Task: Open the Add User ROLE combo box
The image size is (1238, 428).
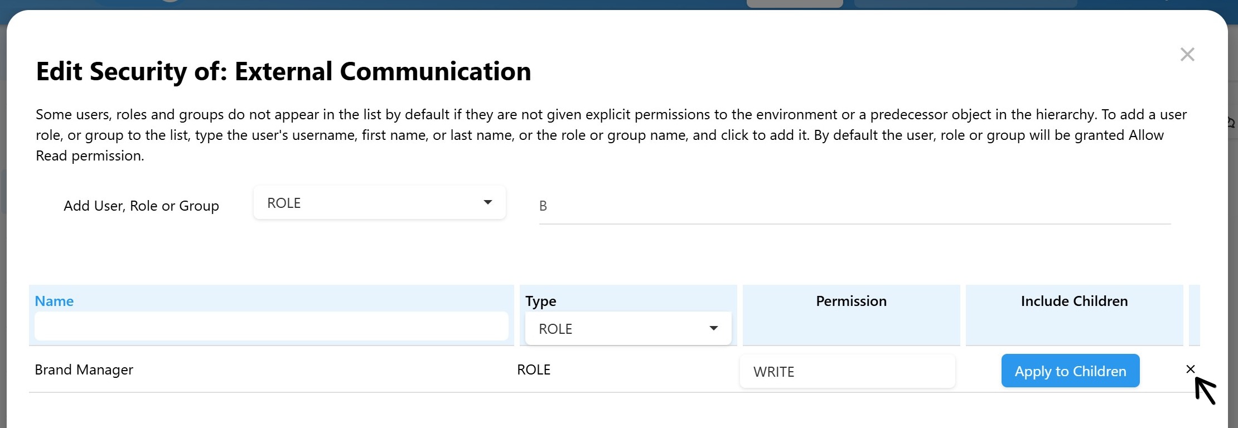Action: click(379, 203)
